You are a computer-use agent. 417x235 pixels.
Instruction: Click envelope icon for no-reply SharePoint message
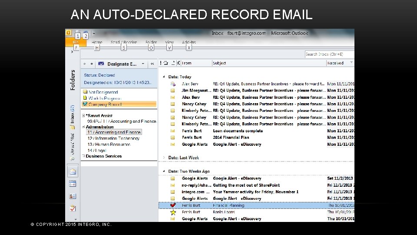pos(173,185)
